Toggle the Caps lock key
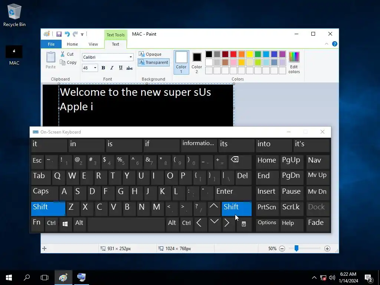This screenshot has width=380, height=285. tap(45, 193)
